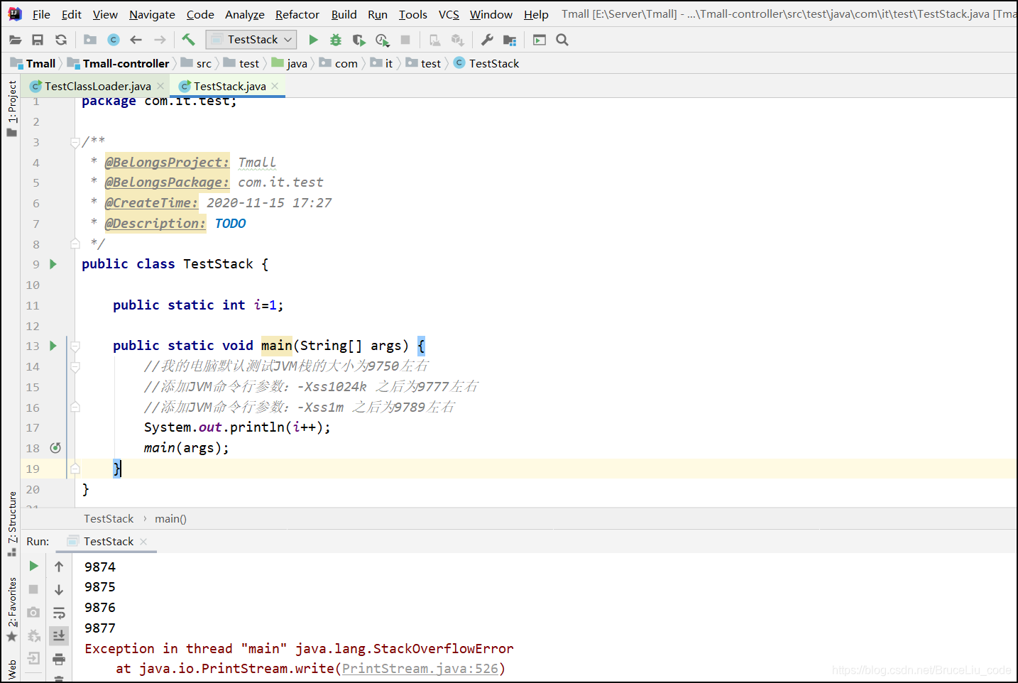Click the Build project hammer icon
Image resolution: width=1018 pixels, height=683 pixels.
tap(188, 40)
